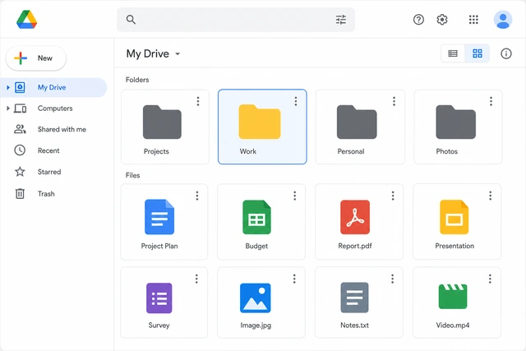
Task: Click the New button
Action: [x=36, y=58]
